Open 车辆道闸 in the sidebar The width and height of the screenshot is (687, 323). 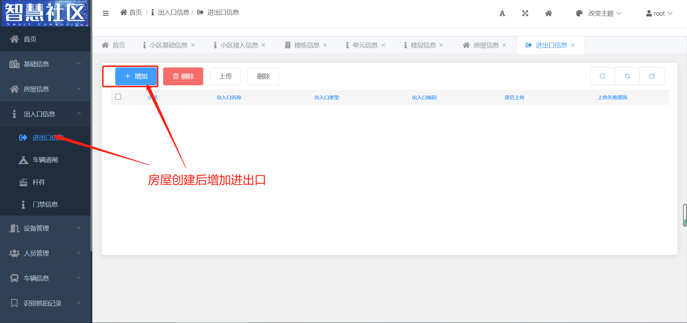click(45, 160)
